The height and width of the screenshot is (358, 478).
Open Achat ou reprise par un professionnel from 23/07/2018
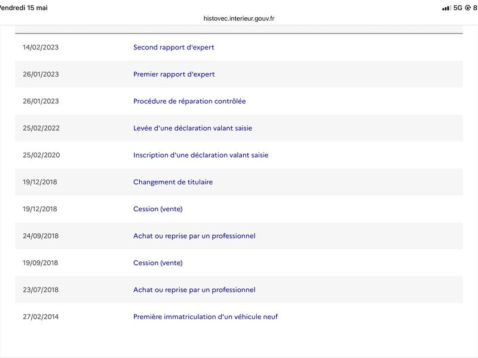click(x=194, y=290)
